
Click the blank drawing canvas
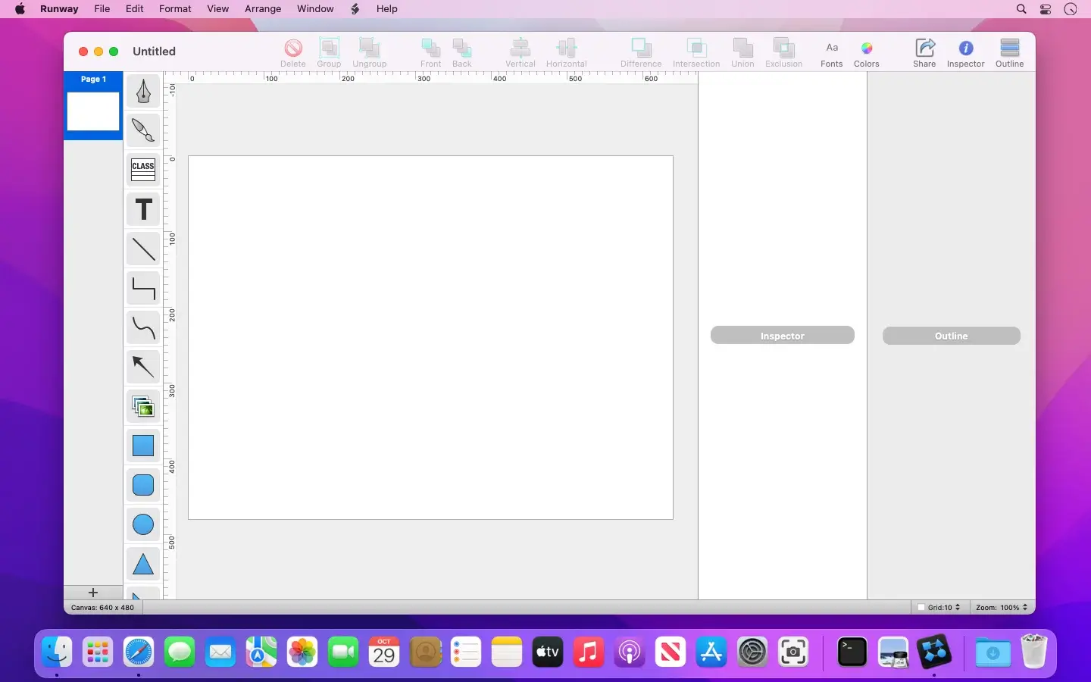430,337
